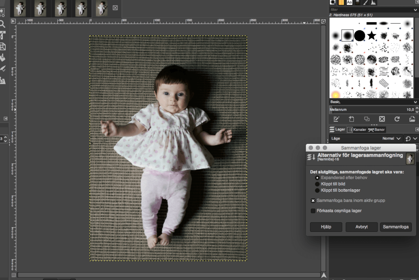Select "Expanderad efter behov" radio option

(x=317, y=178)
